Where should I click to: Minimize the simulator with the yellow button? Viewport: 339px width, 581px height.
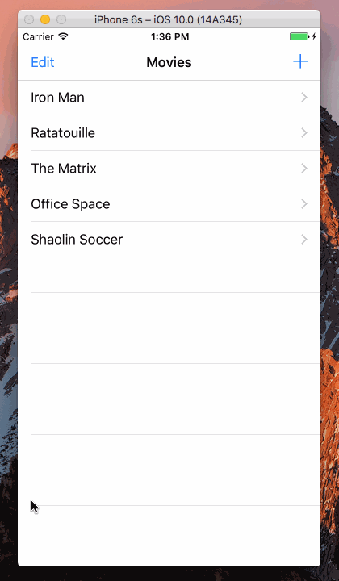[45, 19]
